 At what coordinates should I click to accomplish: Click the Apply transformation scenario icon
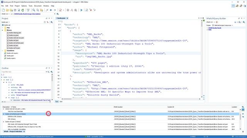[x=68, y=10]
